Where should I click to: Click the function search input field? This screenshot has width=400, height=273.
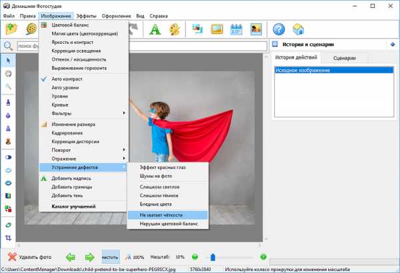pos(142,46)
